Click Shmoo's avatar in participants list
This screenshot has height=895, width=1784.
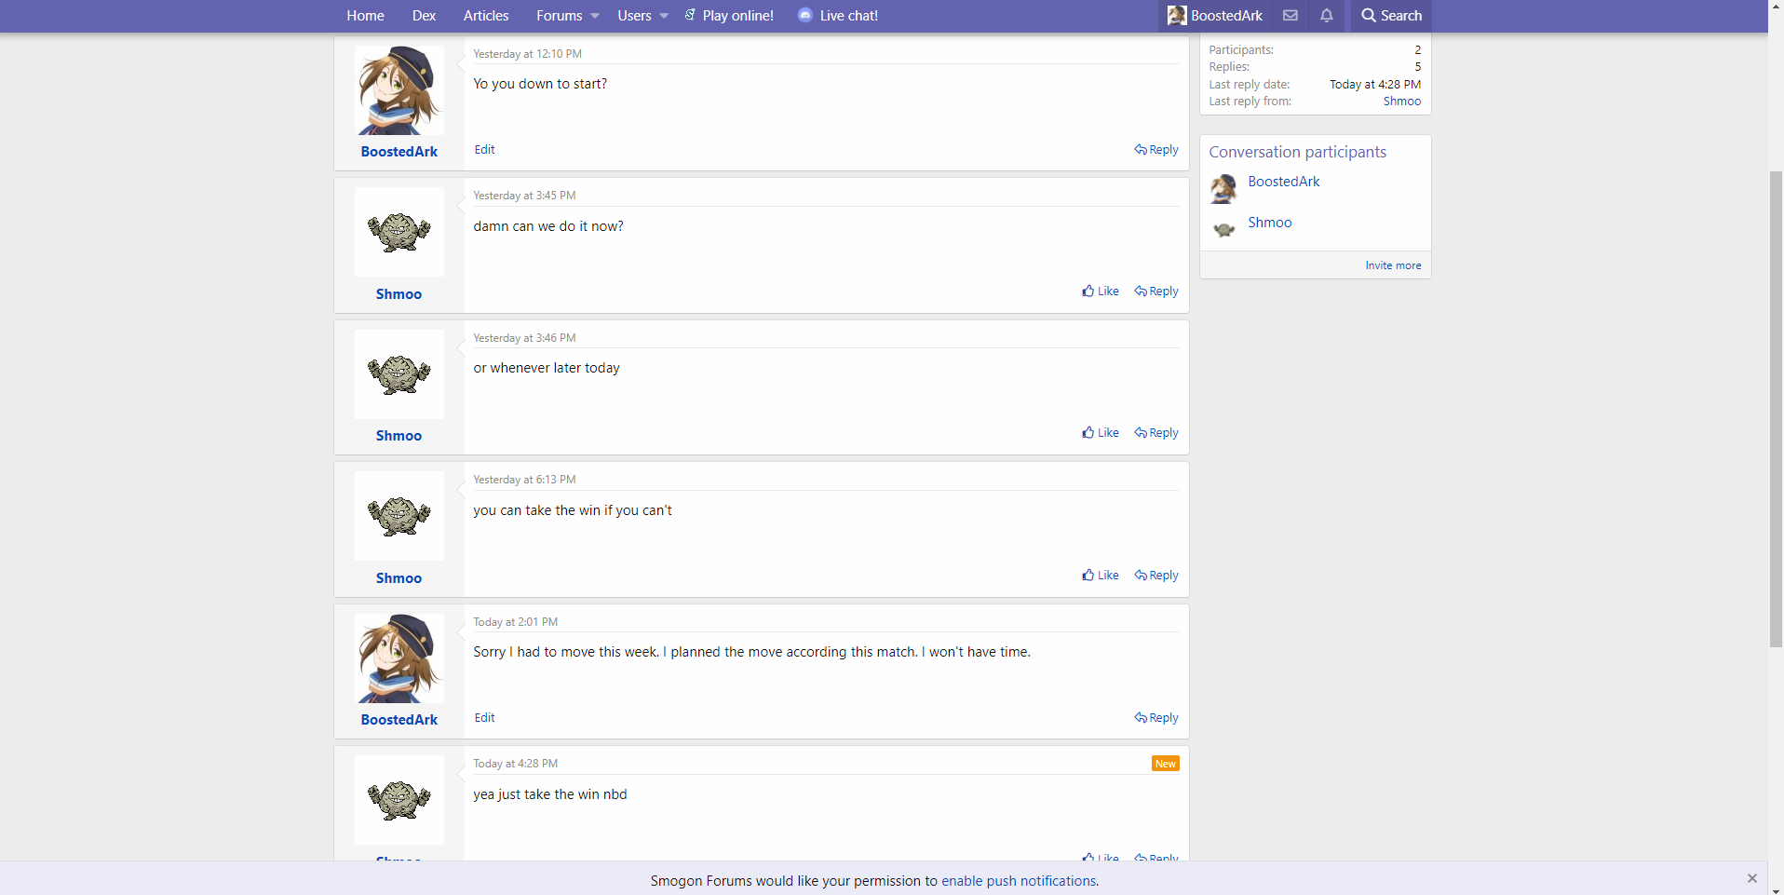1223,228
